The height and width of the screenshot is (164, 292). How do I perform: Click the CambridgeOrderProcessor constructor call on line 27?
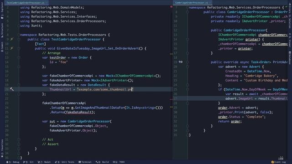[x=89, y=121]
